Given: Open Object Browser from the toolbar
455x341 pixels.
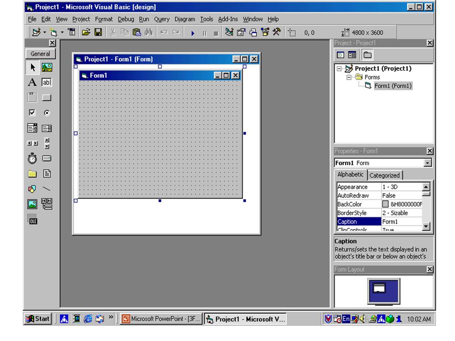Looking at the screenshot, I should (265, 32).
